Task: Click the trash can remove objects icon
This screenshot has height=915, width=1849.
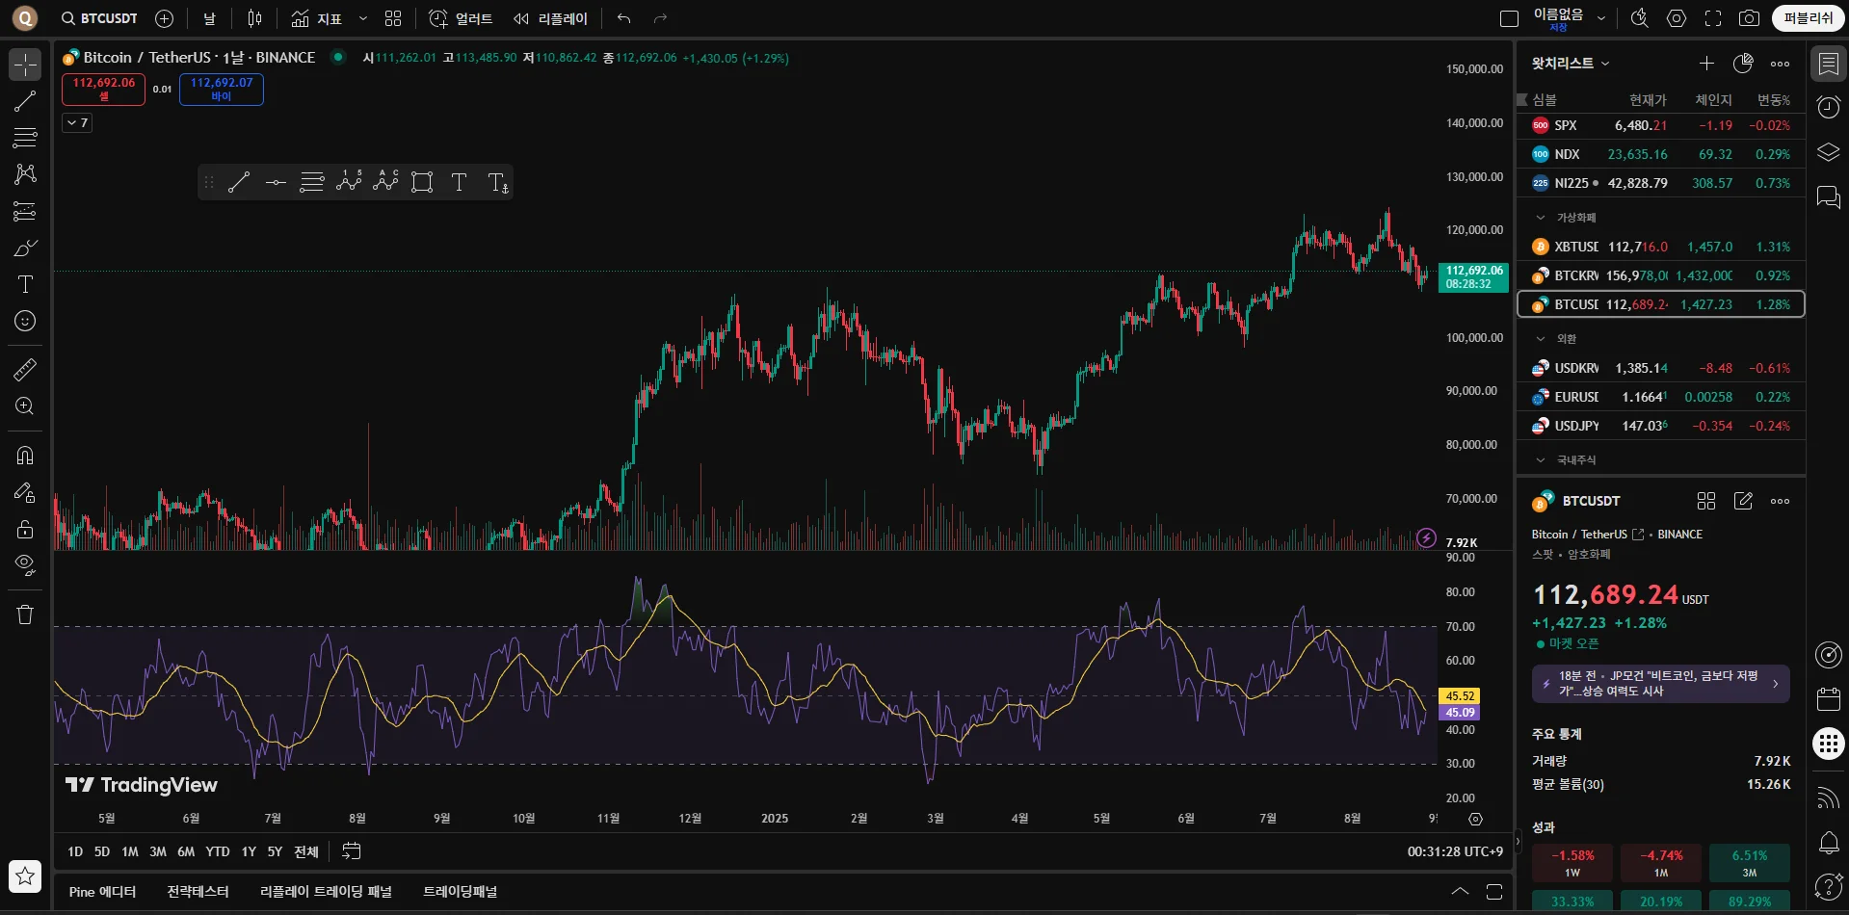Action: [x=25, y=614]
